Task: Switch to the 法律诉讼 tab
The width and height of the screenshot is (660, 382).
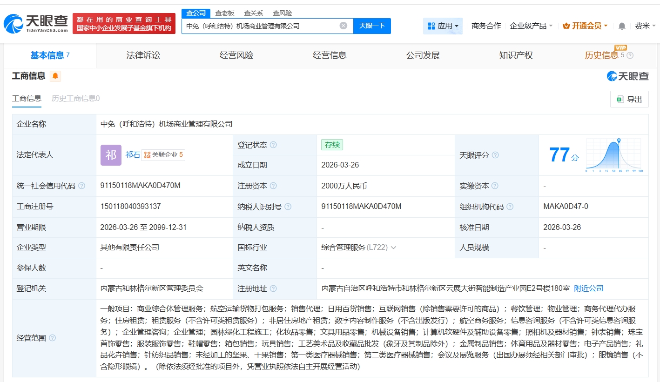Action: [143, 55]
